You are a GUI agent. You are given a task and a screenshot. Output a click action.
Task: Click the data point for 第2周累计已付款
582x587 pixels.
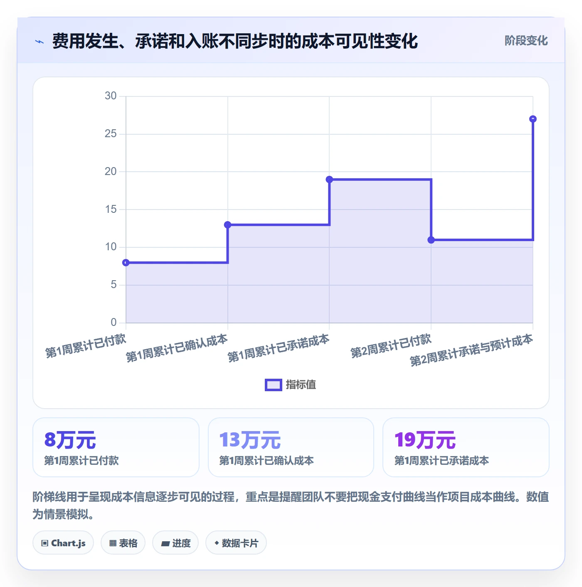(x=431, y=240)
